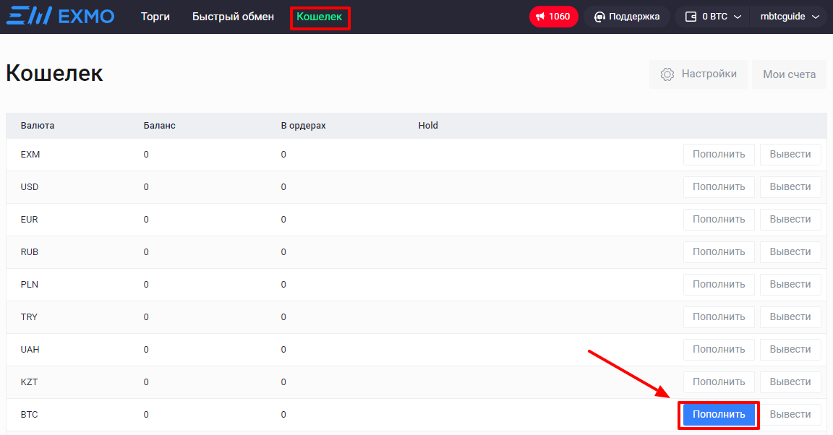Go to Быстрый обмен page
This screenshot has height=435, width=833.
233,17
